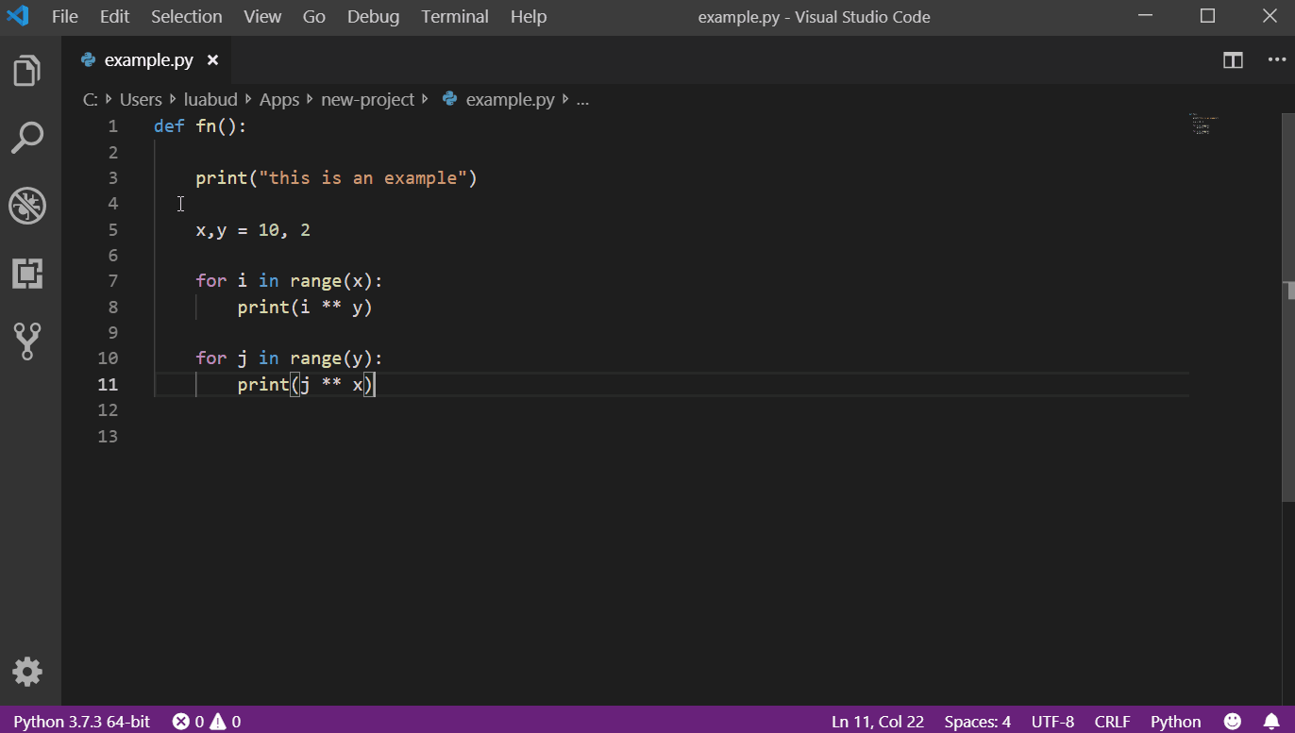Click Spaces: 4 to change indentation
This screenshot has width=1295, height=733.
(x=977, y=721)
